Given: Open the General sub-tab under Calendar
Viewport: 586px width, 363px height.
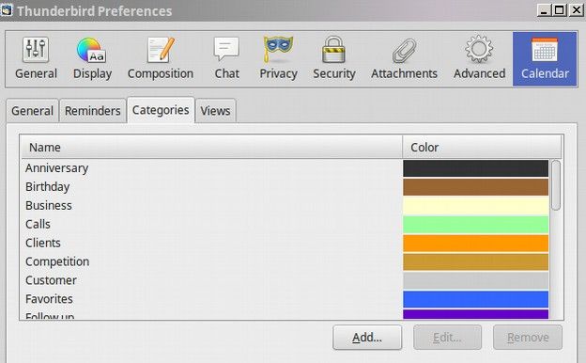Looking at the screenshot, I should [x=32, y=111].
